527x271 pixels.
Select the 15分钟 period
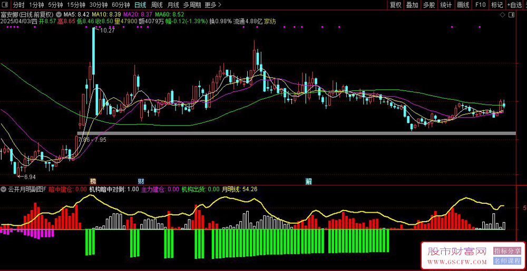[x=75, y=5]
